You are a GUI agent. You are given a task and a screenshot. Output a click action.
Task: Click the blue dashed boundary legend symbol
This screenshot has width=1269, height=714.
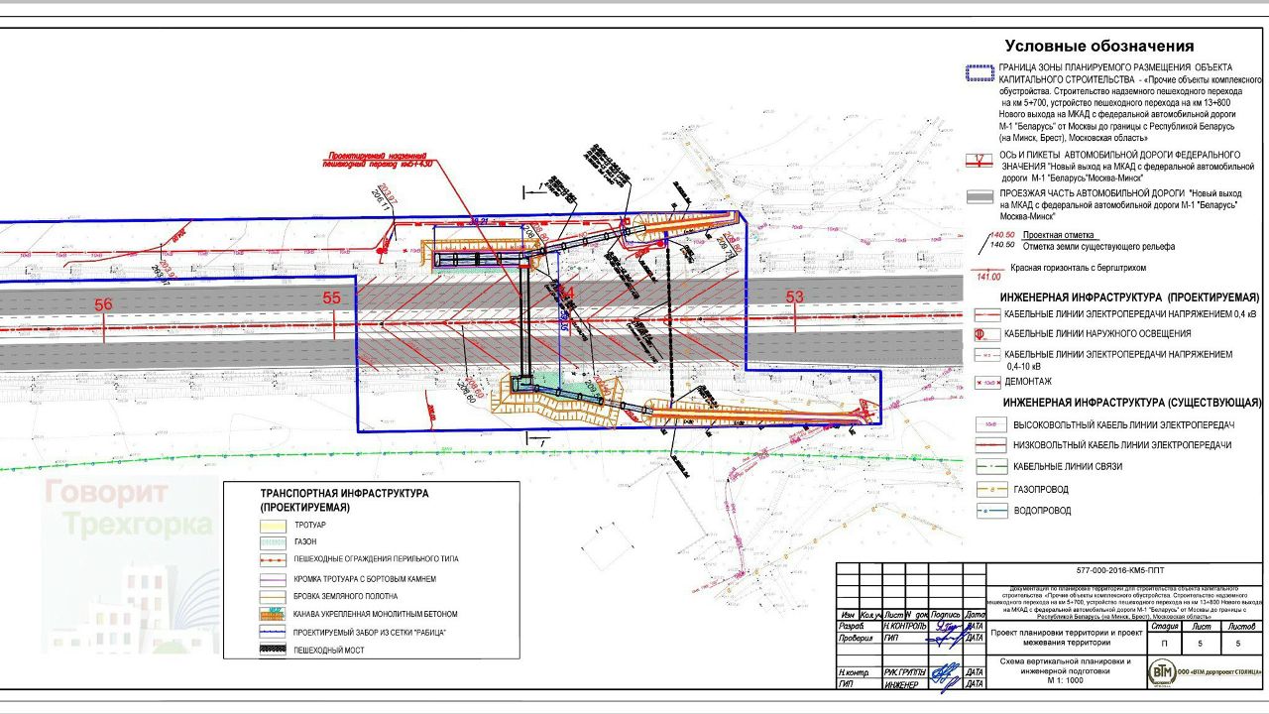pyautogui.click(x=980, y=73)
